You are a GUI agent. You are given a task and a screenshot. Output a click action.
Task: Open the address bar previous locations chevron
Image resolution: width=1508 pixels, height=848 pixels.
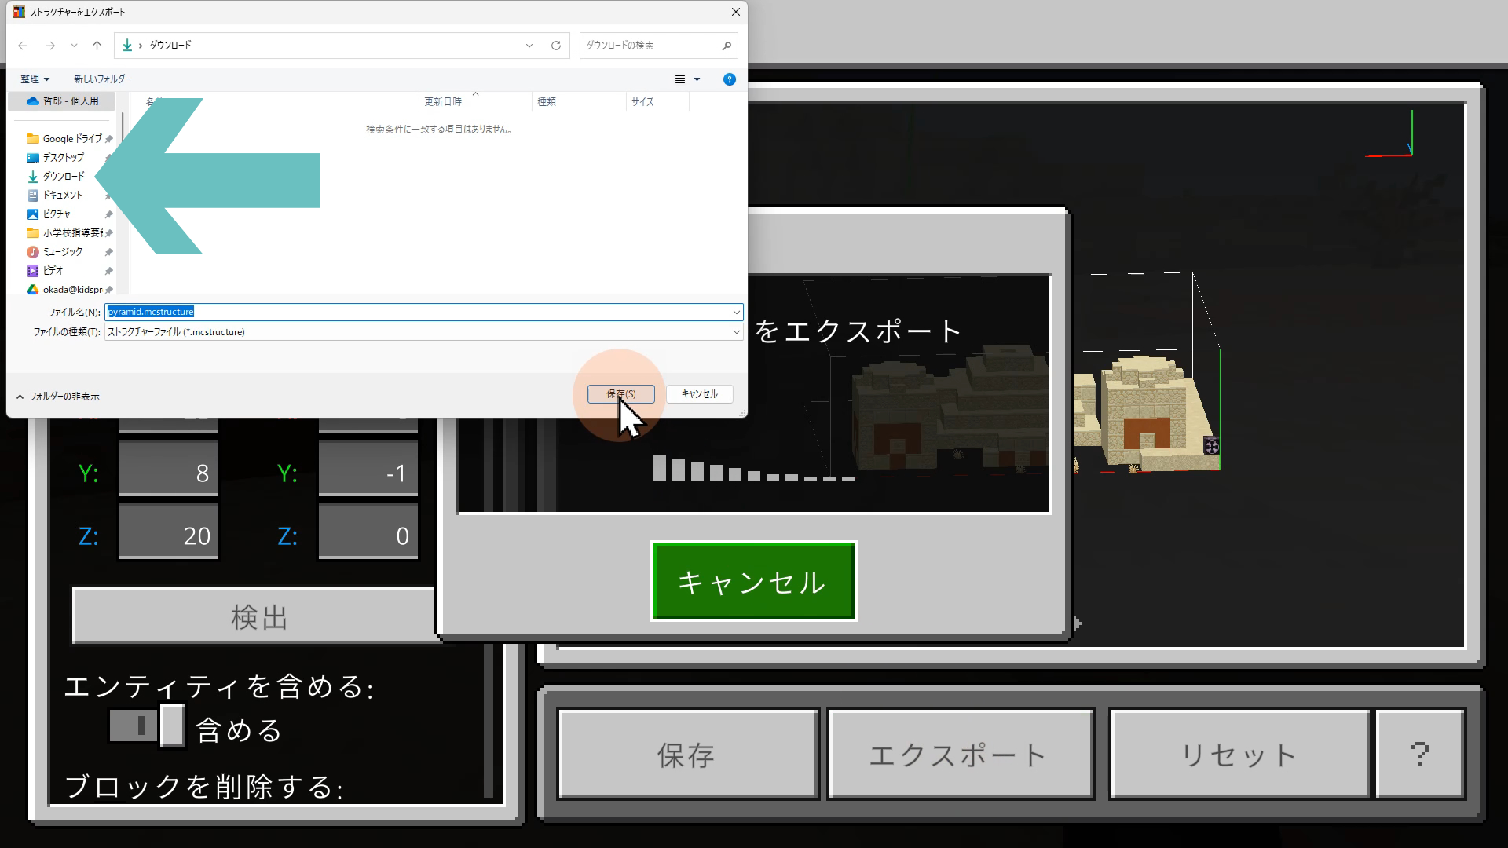pos(529,46)
